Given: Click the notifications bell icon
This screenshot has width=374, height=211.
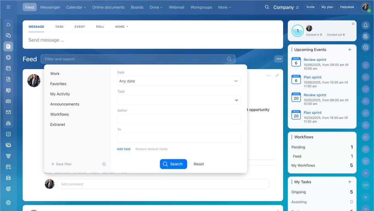Looking at the screenshot, I should pyautogui.click(x=366, y=25).
